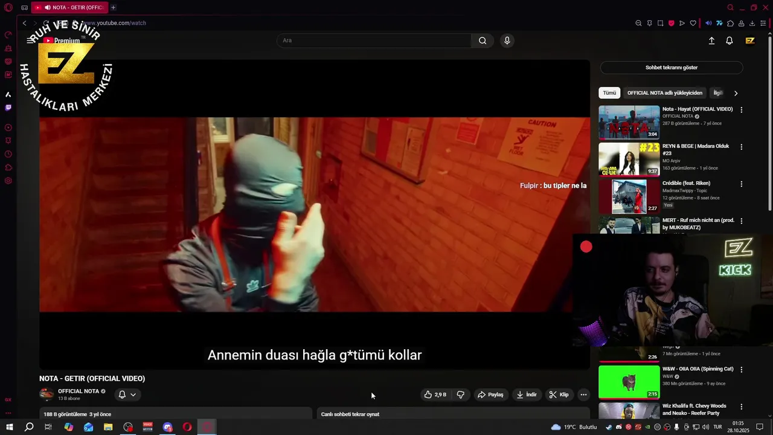Click the blue speaker extension icon
This screenshot has width=773, height=435.
(x=709, y=24)
